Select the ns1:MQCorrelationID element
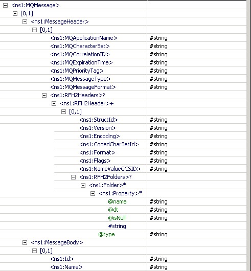The height and width of the screenshot is (271, 251). coord(80,54)
